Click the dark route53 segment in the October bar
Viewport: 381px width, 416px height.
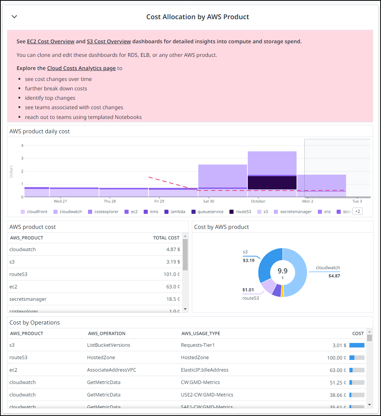(x=272, y=183)
